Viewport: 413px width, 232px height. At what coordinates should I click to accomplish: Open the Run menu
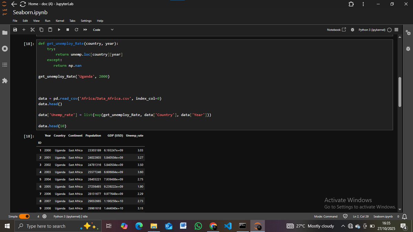pyautogui.click(x=47, y=21)
